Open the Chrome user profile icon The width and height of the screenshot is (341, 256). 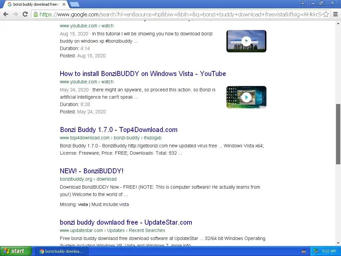302,3
